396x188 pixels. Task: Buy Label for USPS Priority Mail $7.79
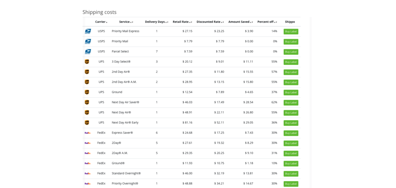[x=291, y=42]
